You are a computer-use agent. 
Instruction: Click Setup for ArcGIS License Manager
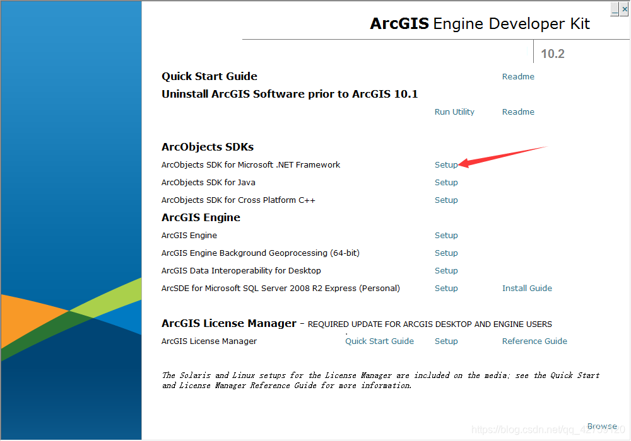point(446,341)
